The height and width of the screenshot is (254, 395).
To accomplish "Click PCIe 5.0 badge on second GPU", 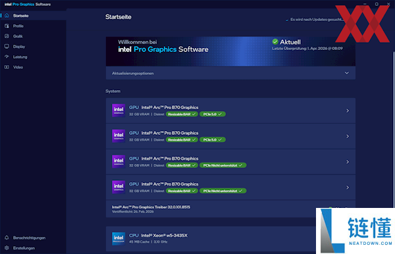I will pos(213,140).
